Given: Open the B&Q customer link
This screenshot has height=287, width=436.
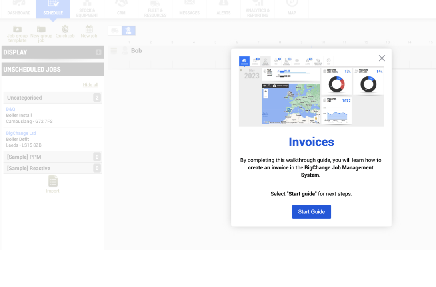Looking at the screenshot, I should 10,109.
